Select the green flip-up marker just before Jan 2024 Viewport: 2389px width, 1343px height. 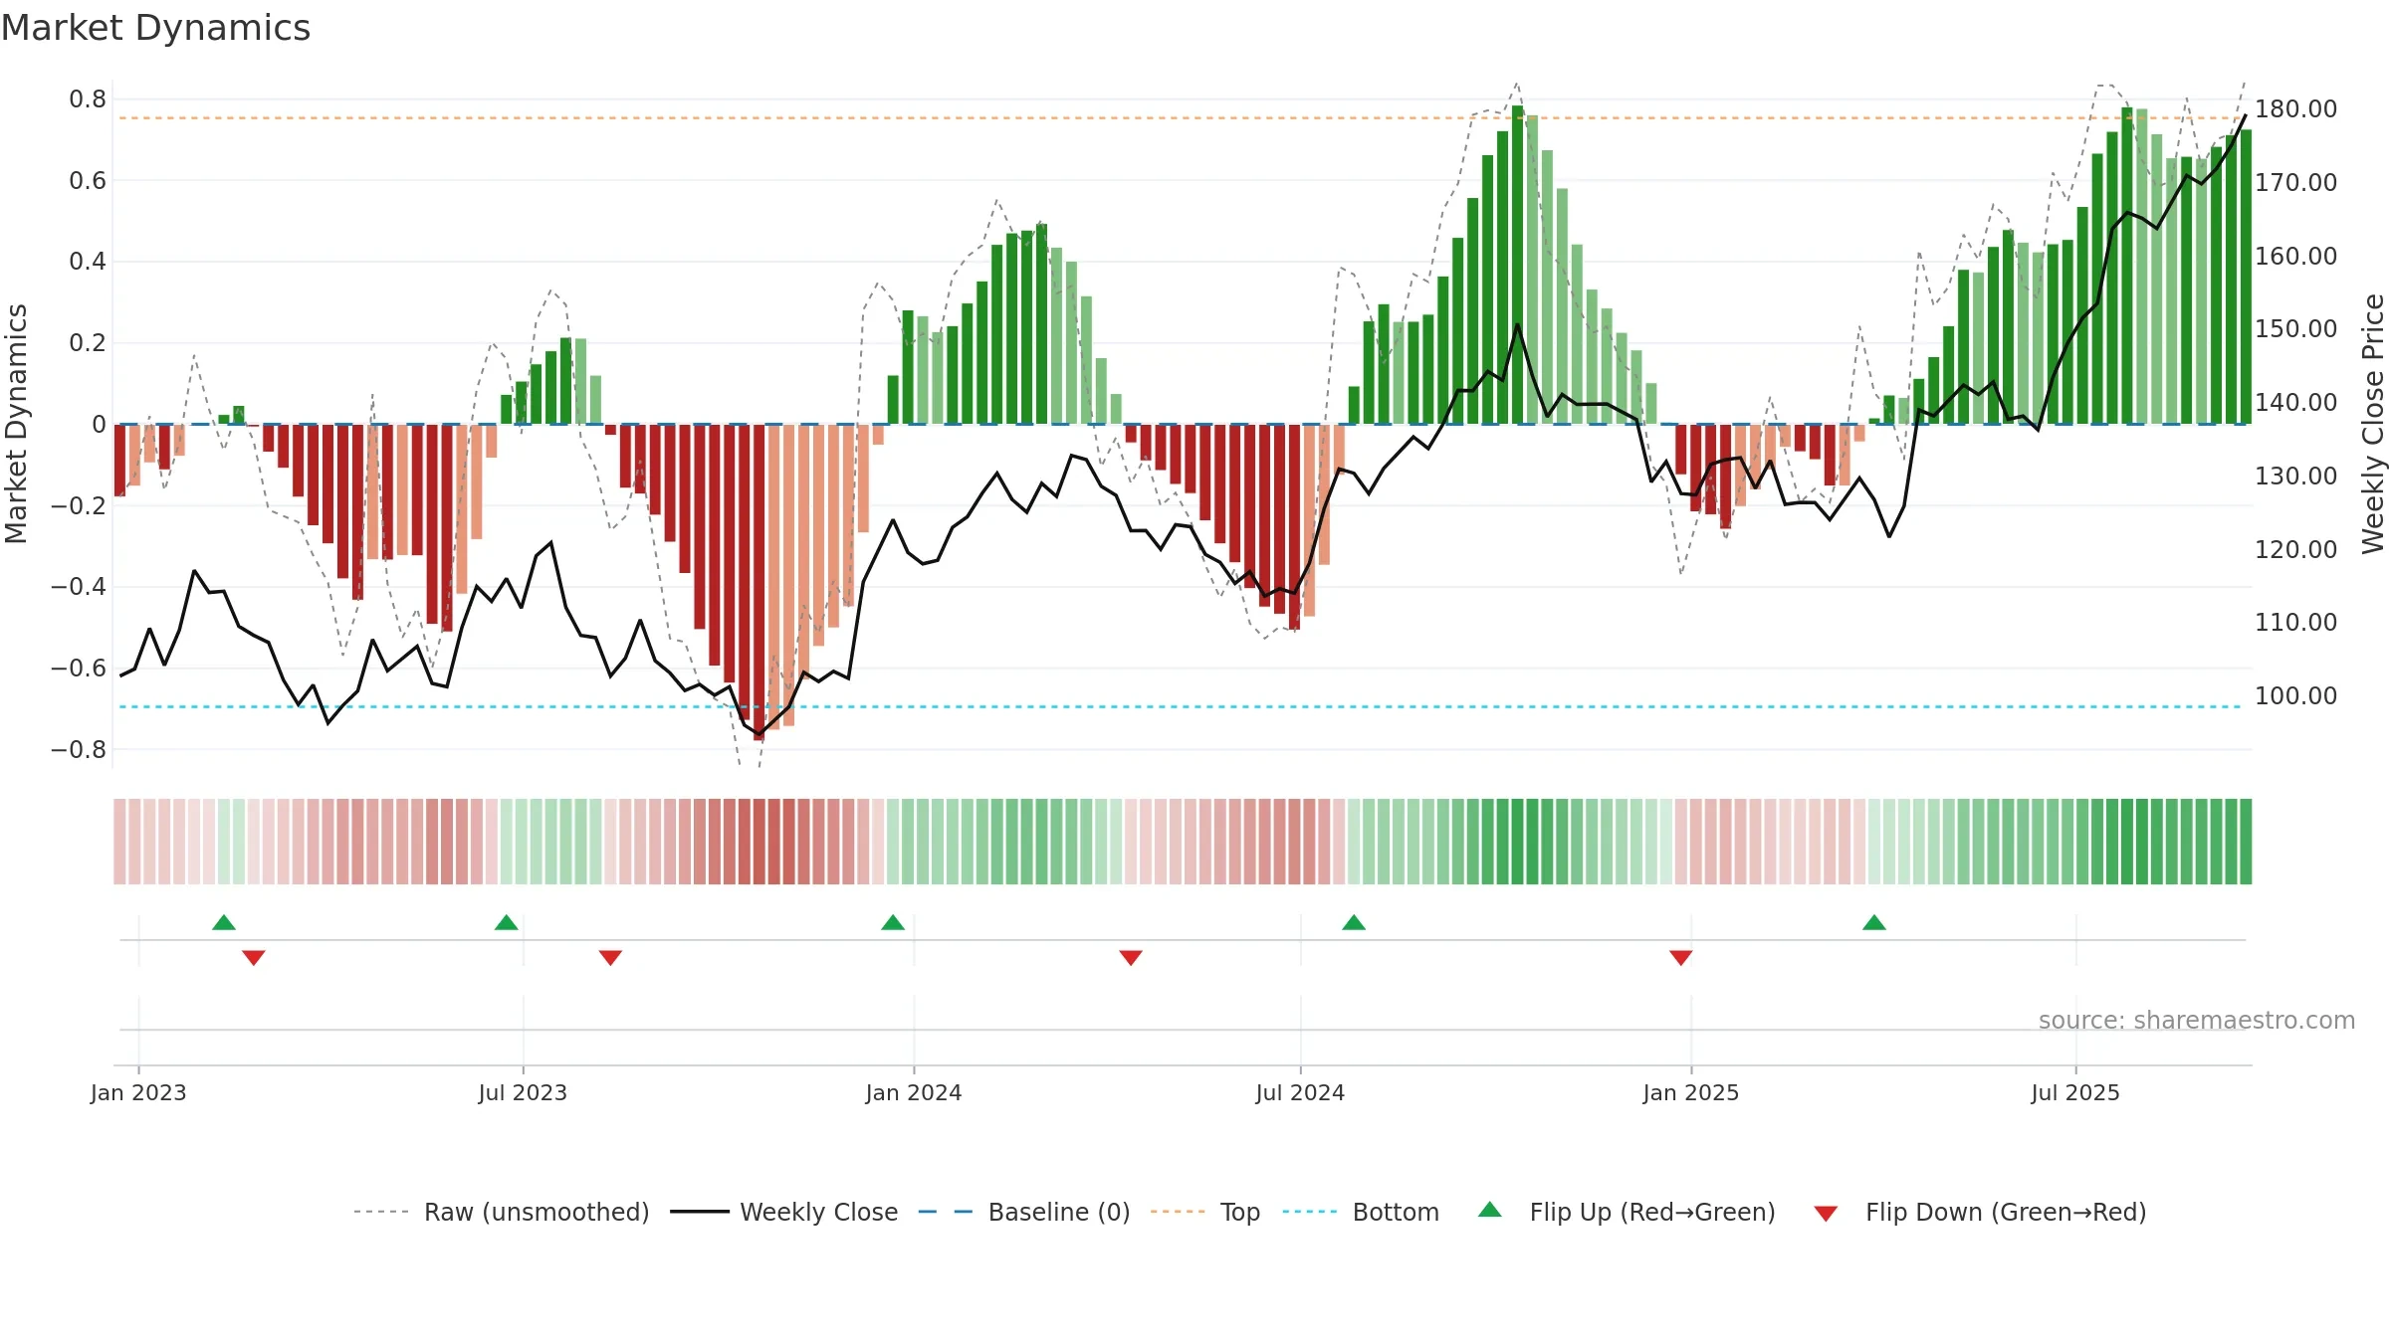coord(893,922)
